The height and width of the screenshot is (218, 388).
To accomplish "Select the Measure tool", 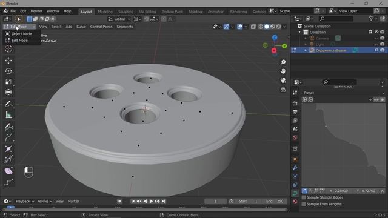I will coord(8,114).
